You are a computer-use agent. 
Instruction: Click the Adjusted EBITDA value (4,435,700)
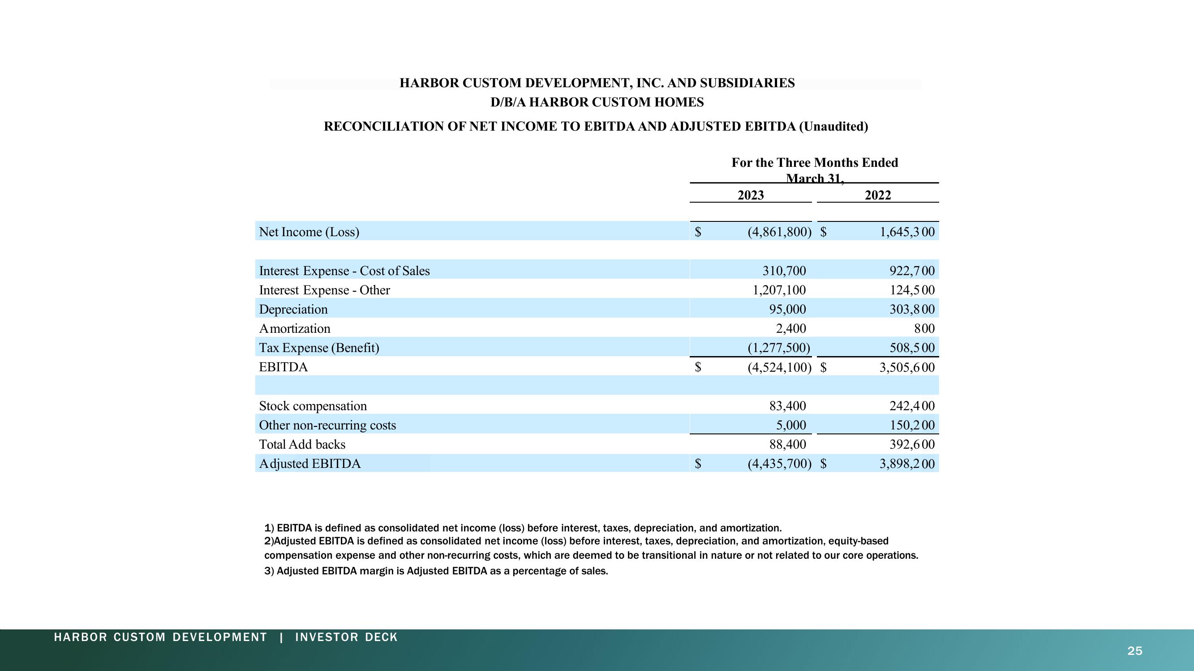click(780, 463)
